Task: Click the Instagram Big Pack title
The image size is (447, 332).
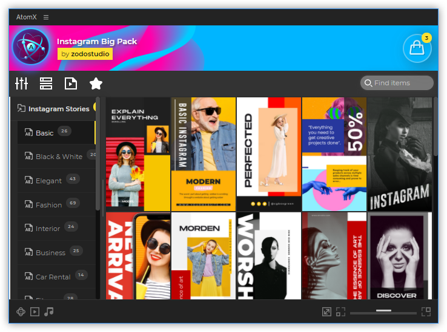Action: [x=97, y=41]
